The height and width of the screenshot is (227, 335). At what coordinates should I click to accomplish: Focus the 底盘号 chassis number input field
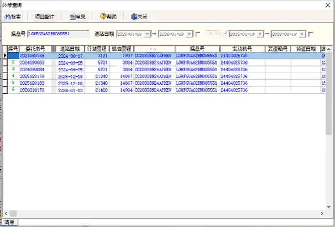(x=58, y=34)
